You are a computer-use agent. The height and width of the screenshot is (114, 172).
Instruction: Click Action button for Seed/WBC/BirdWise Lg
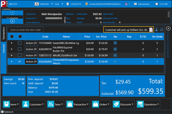click(x=31, y=43)
